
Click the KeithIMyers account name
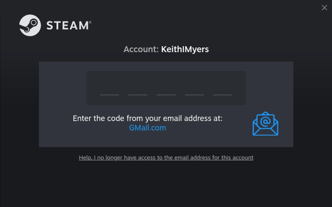coord(185,49)
